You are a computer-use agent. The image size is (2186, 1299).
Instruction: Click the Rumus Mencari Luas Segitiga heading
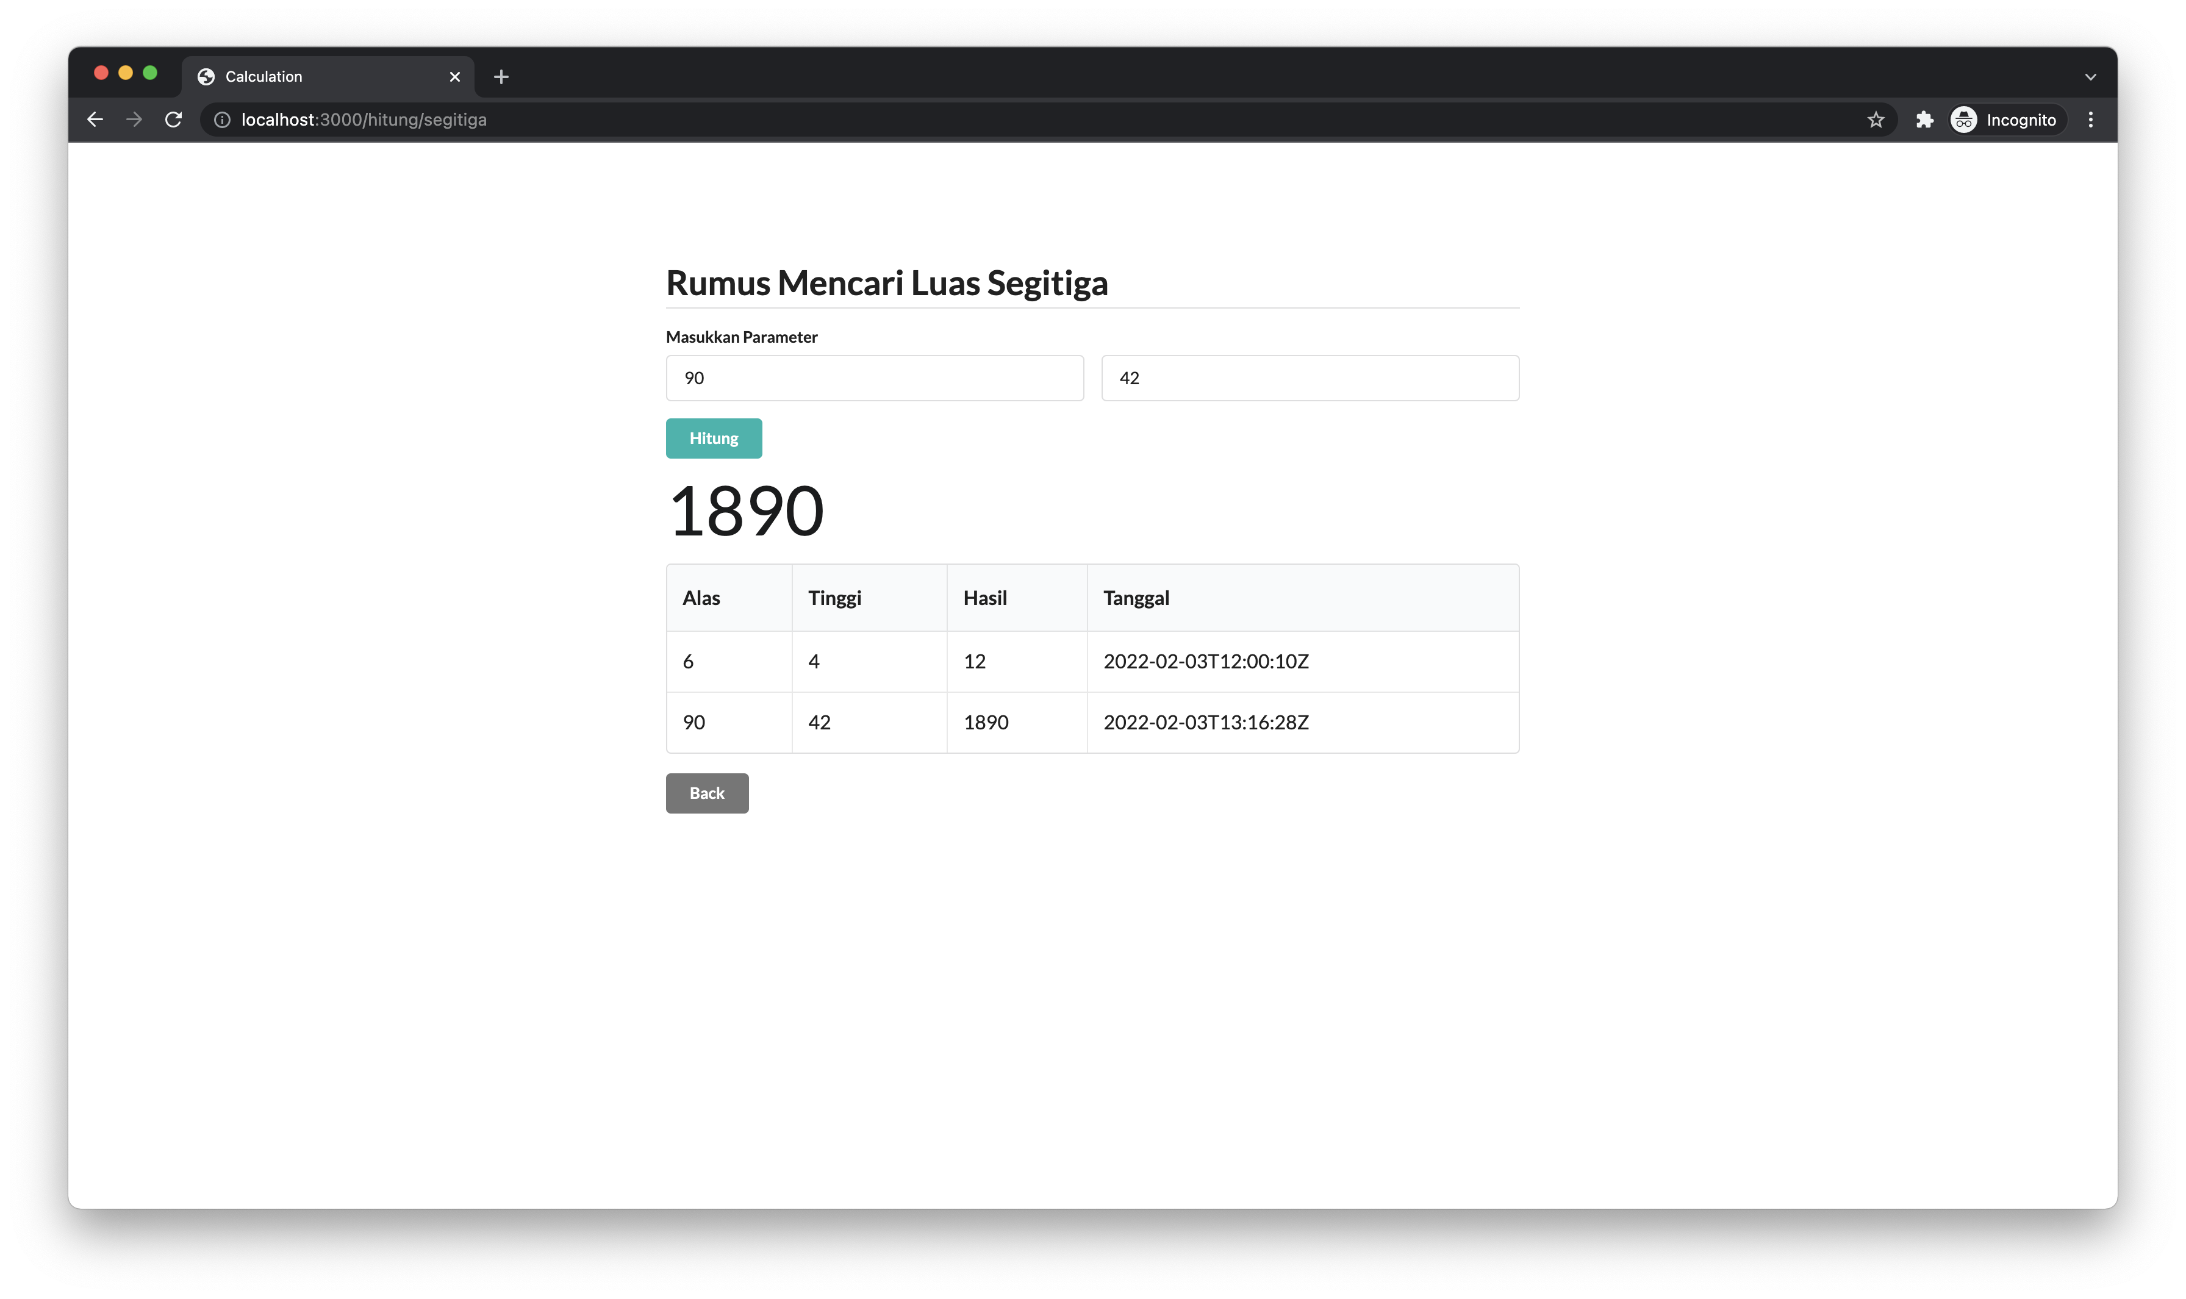(887, 283)
